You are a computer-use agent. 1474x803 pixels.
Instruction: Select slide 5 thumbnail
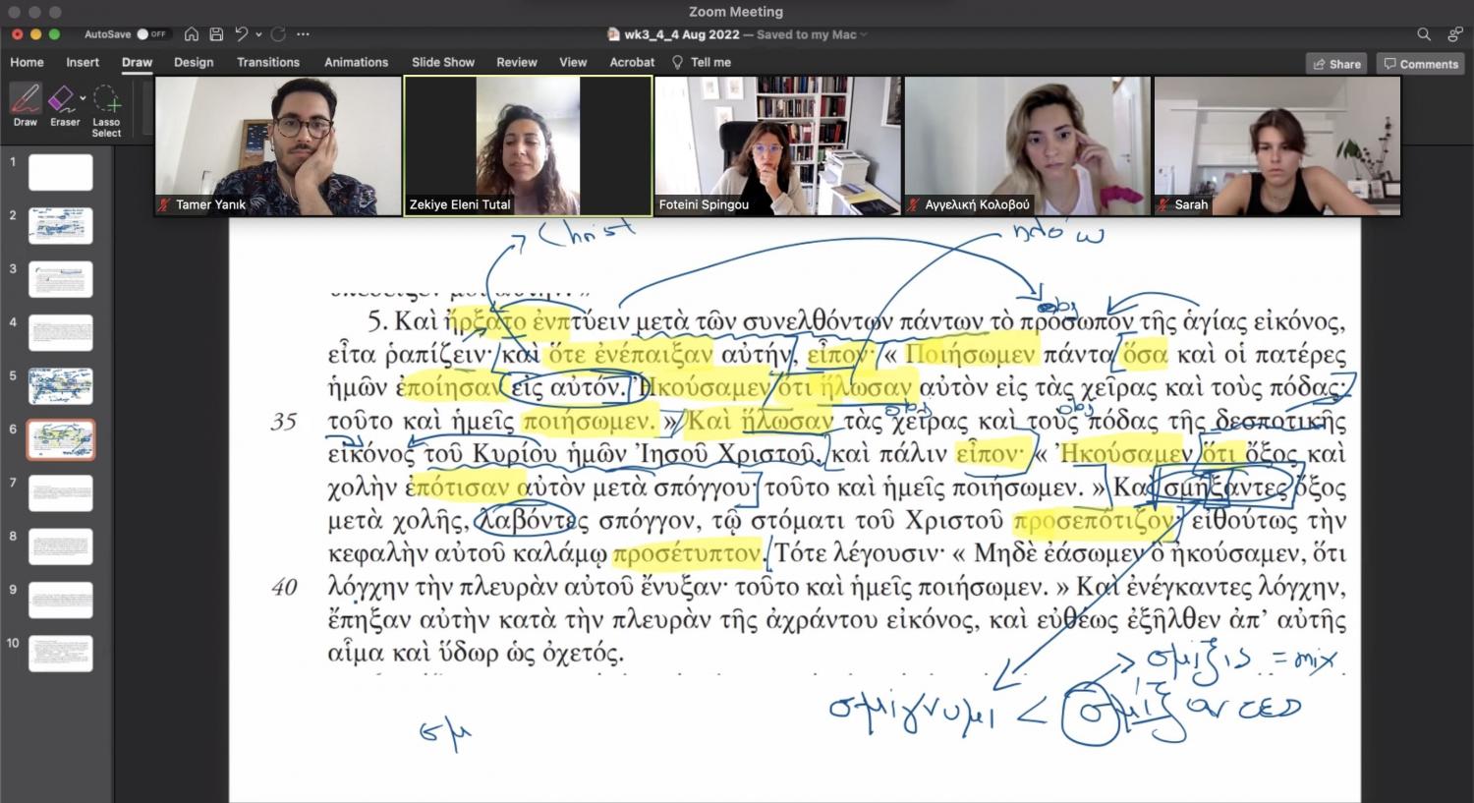(x=61, y=386)
